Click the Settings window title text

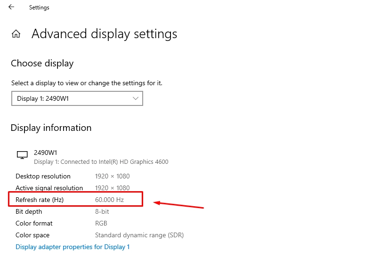point(39,8)
